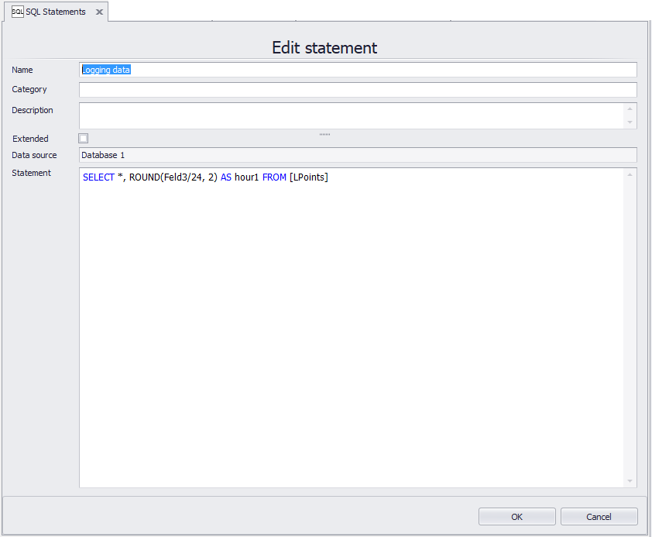Click Description scrollbar down arrow
Screen dimensions: 652x537
pos(630,122)
